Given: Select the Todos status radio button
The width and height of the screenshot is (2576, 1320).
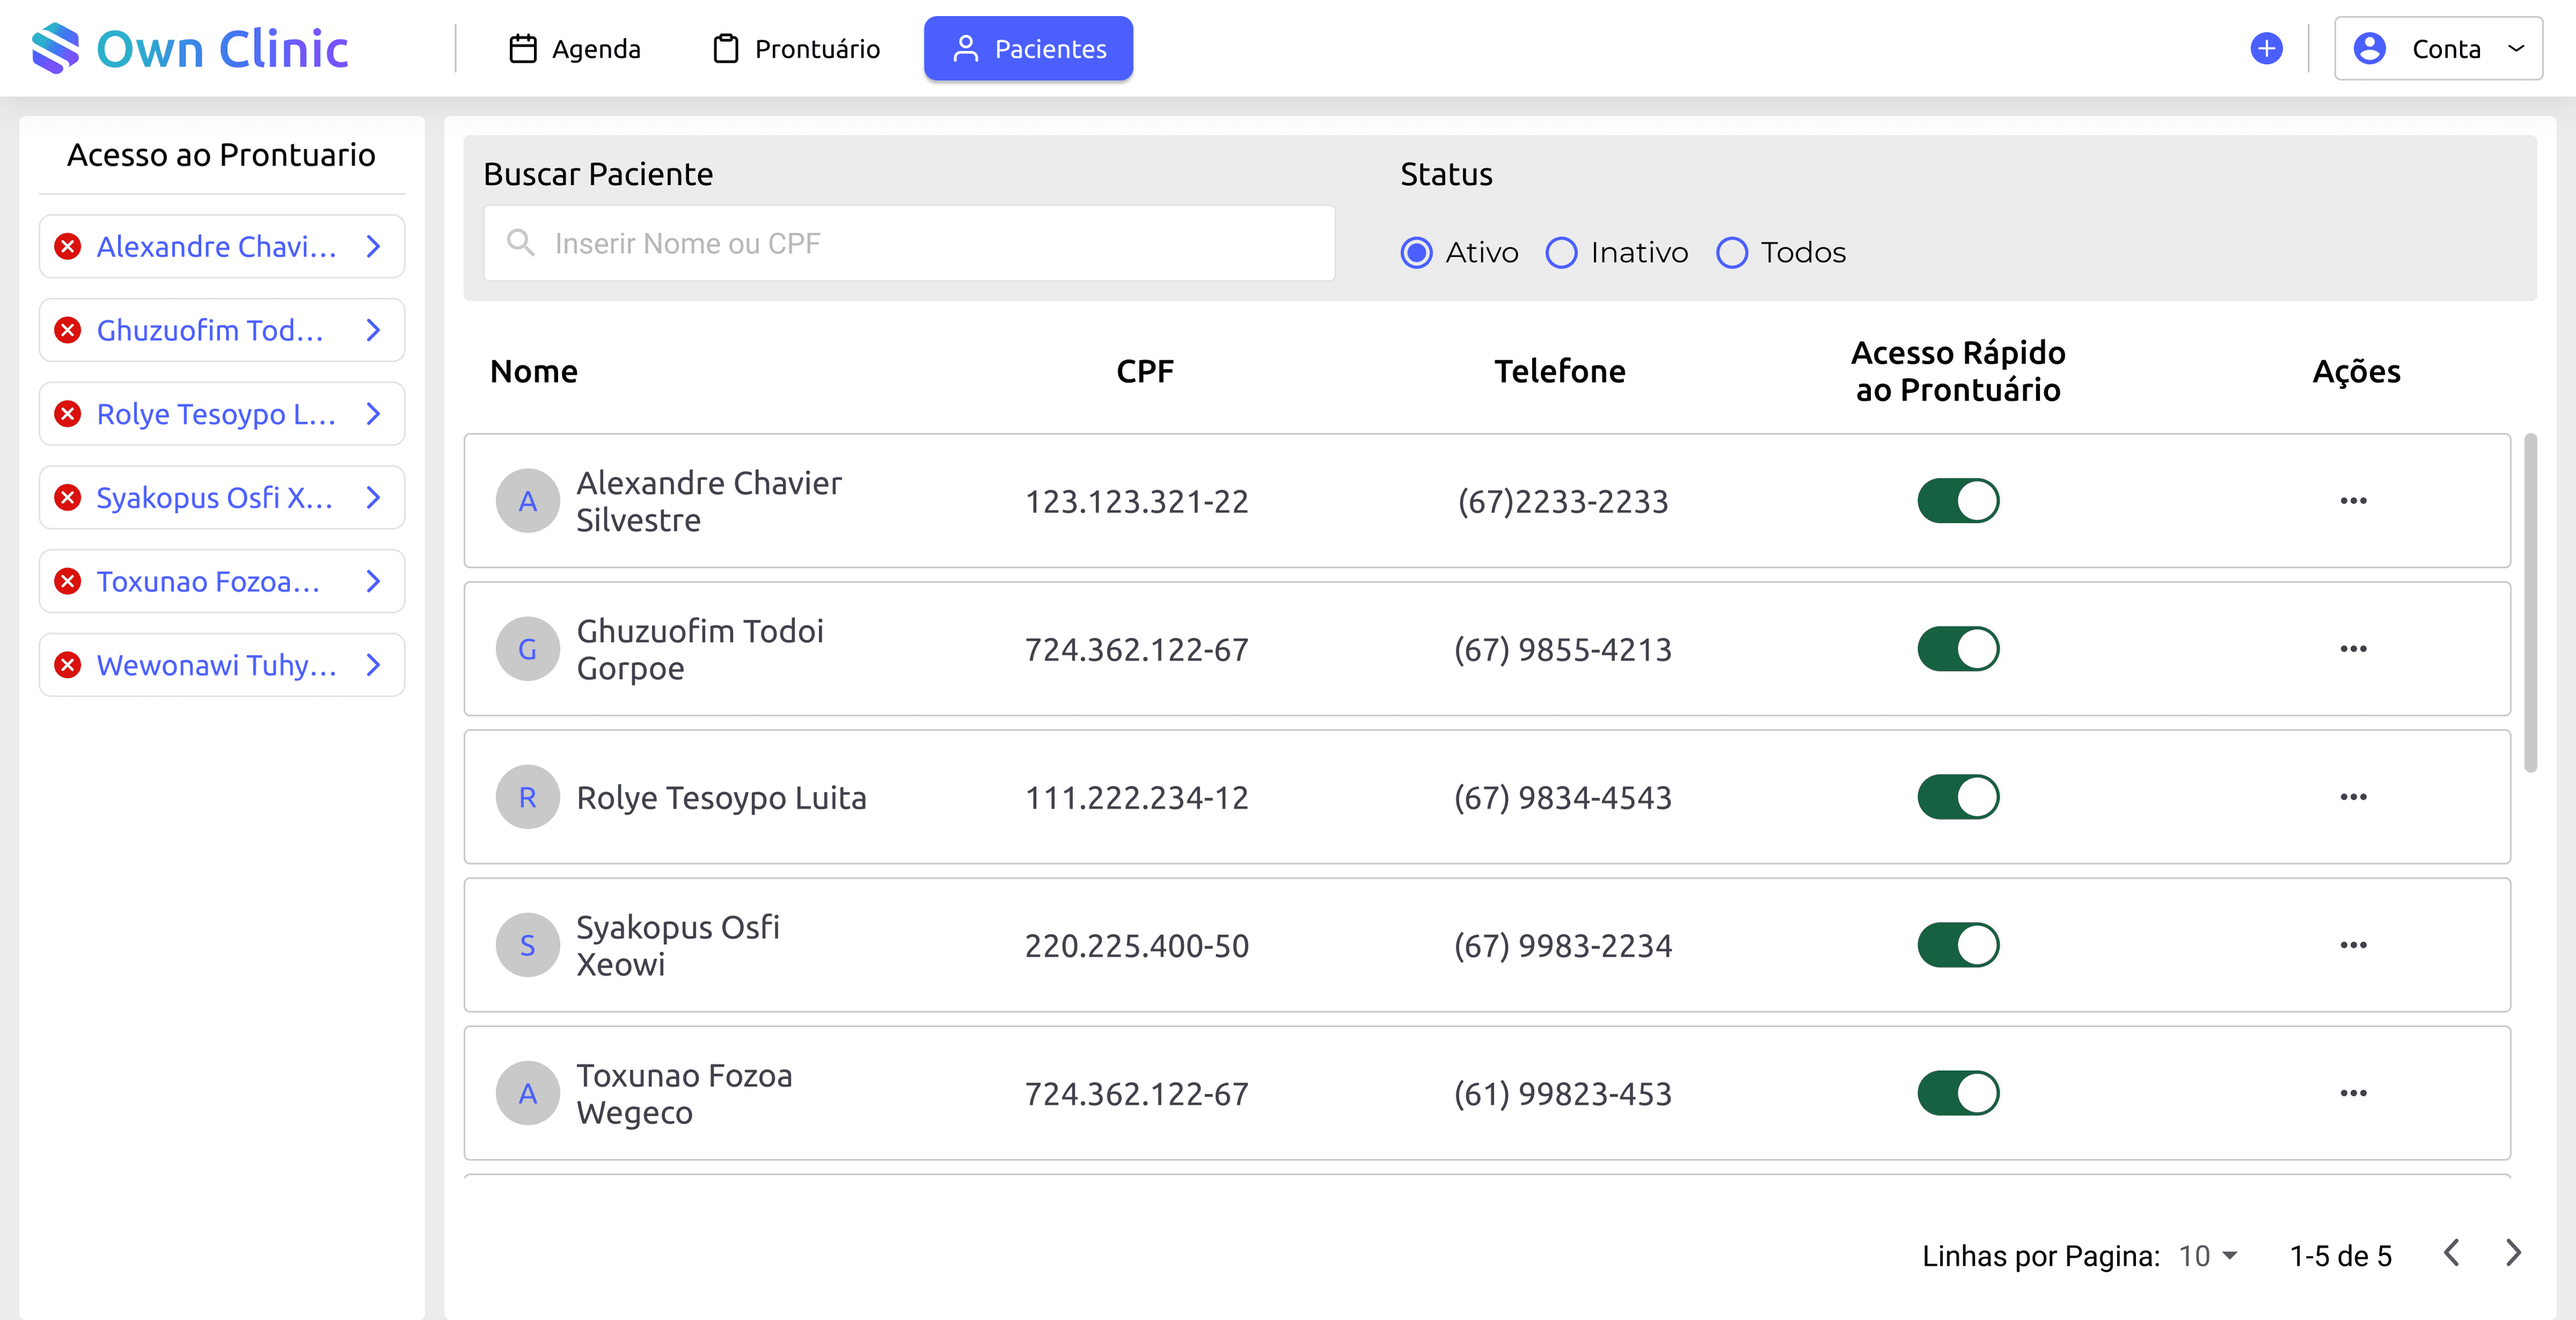Looking at the screenshot, I should pos(1732,253).
